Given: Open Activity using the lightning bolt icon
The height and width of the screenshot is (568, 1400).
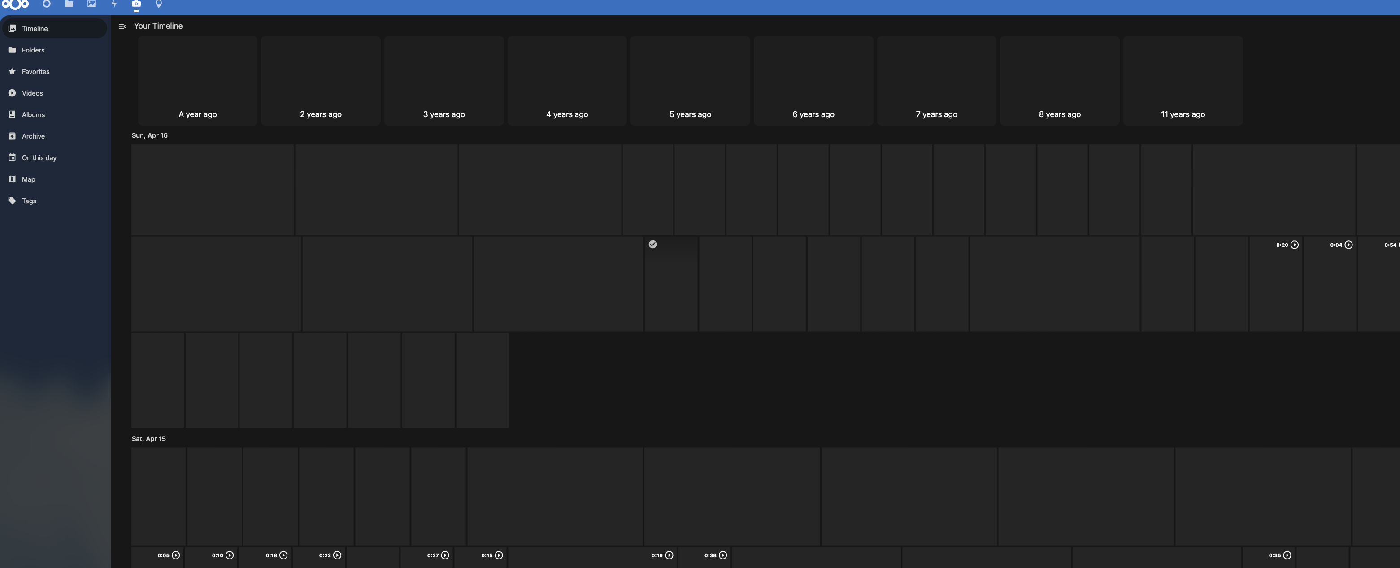Looking at the screenshot, I should point(114,4).
